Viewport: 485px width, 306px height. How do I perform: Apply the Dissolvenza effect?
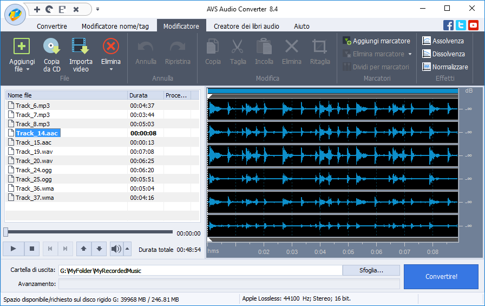click(x=443, y=54)
